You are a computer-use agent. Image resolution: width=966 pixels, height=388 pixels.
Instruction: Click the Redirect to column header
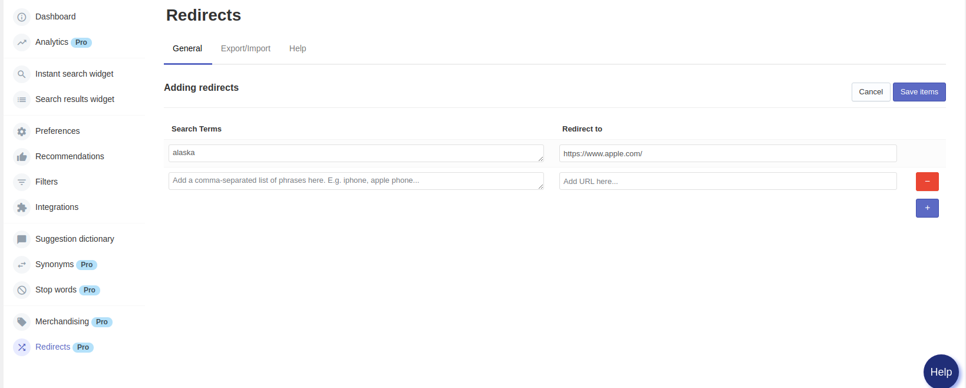point(582,129)
